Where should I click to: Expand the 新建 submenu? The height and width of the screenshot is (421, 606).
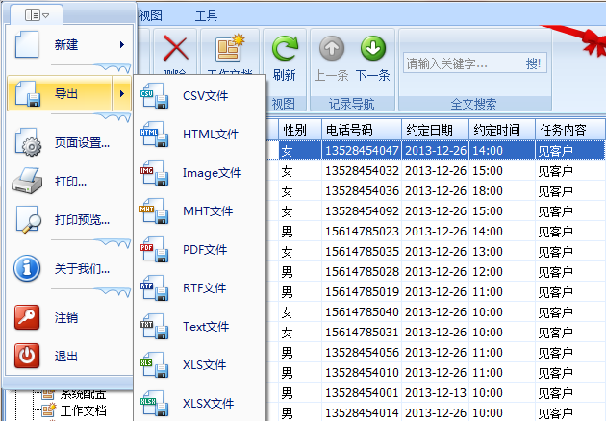click(121, 44)
